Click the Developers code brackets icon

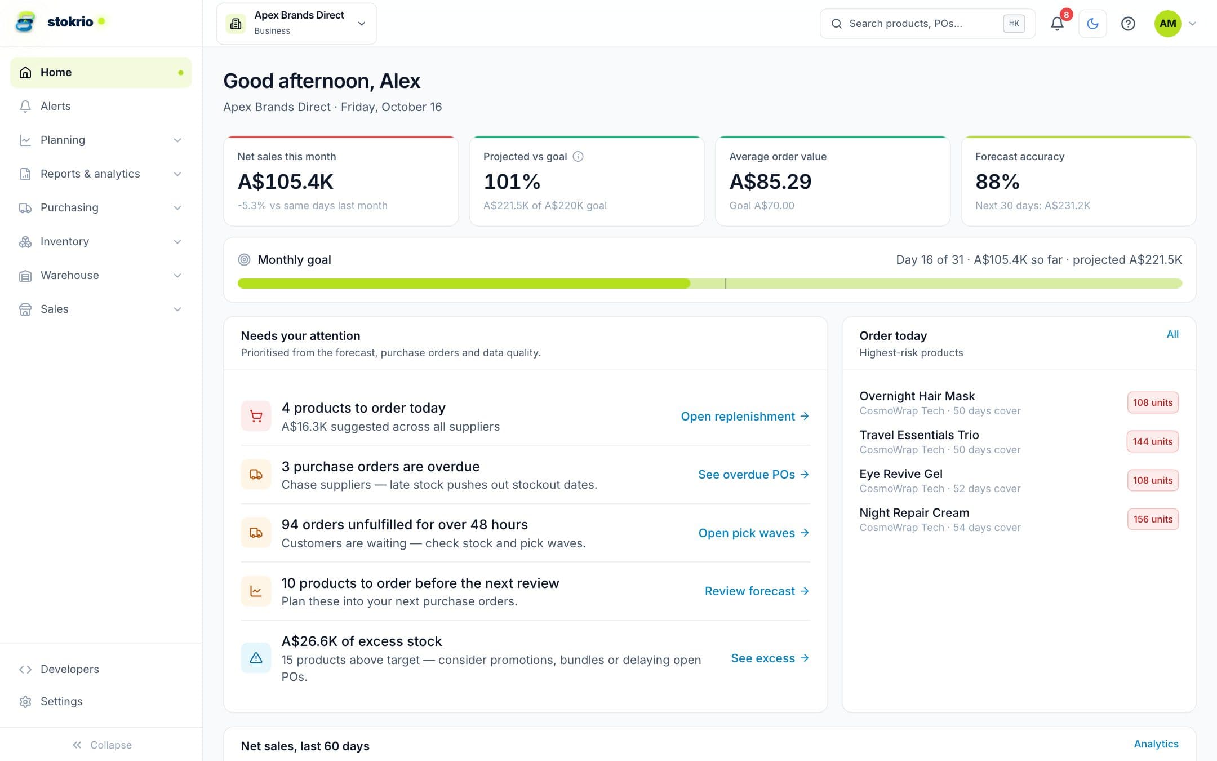tap(25, 669)
